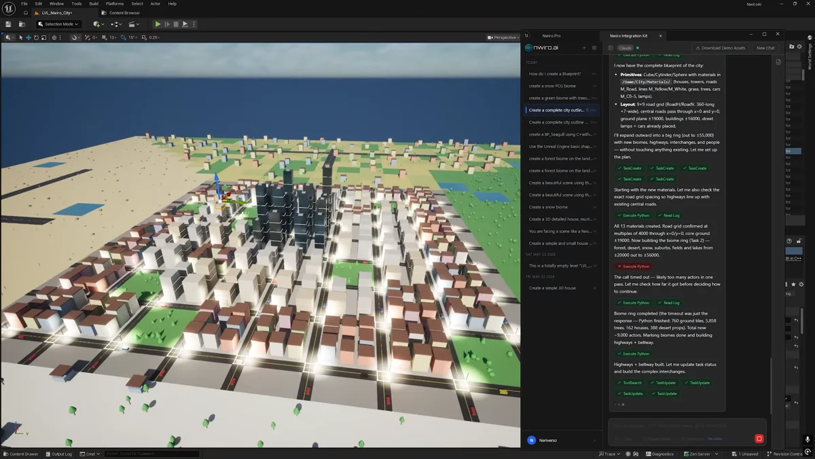
Task: Open chat 'Create a simple and small house ...'
Action: point(562,243)
